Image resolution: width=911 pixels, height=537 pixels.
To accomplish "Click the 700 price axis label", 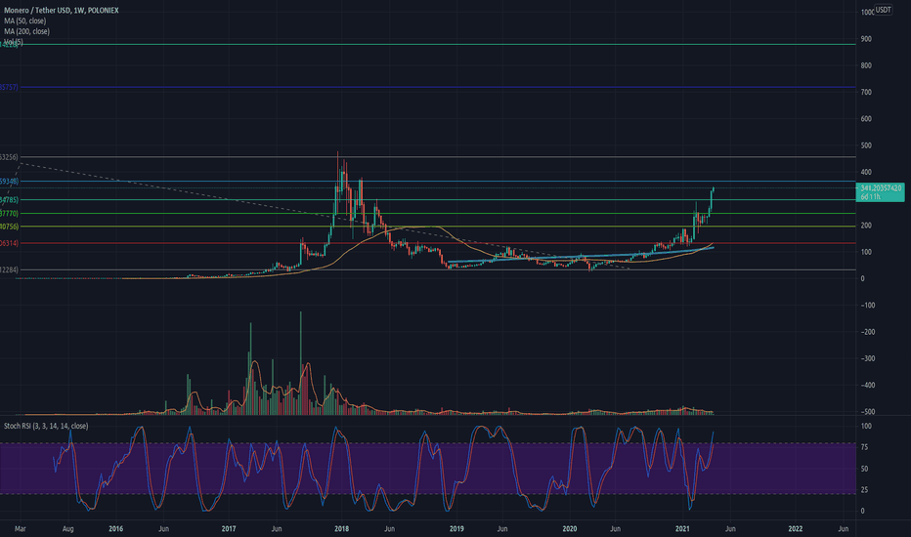I will coord(866,93).
